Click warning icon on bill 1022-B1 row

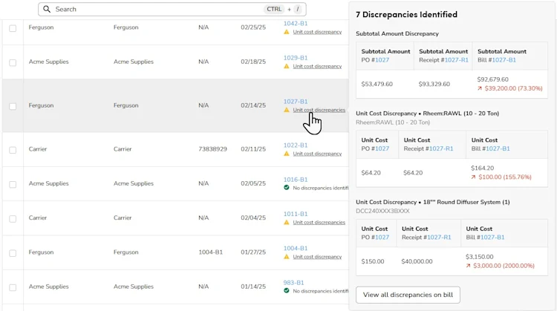(287, 154)
